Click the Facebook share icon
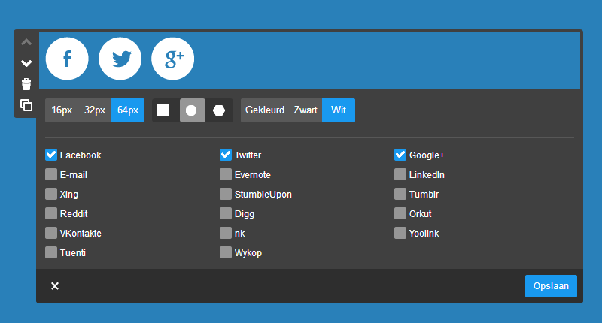 click(67, 59)
